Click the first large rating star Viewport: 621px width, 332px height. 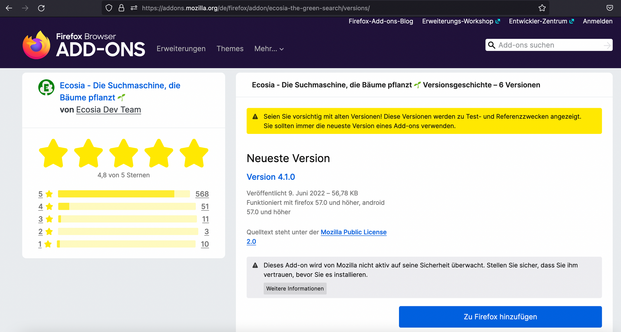(x=53, y=153)
